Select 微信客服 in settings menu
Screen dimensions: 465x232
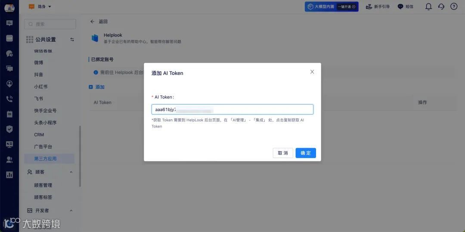pyautogui.click(x=43, y=51)
